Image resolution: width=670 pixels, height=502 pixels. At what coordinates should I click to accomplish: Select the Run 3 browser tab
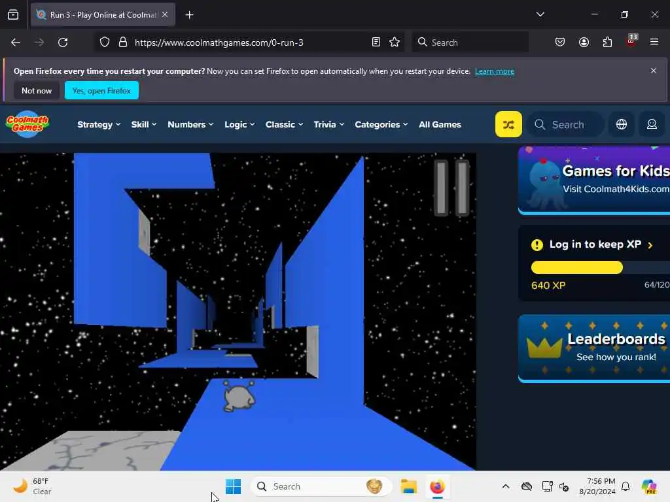[x=103, y=14]
